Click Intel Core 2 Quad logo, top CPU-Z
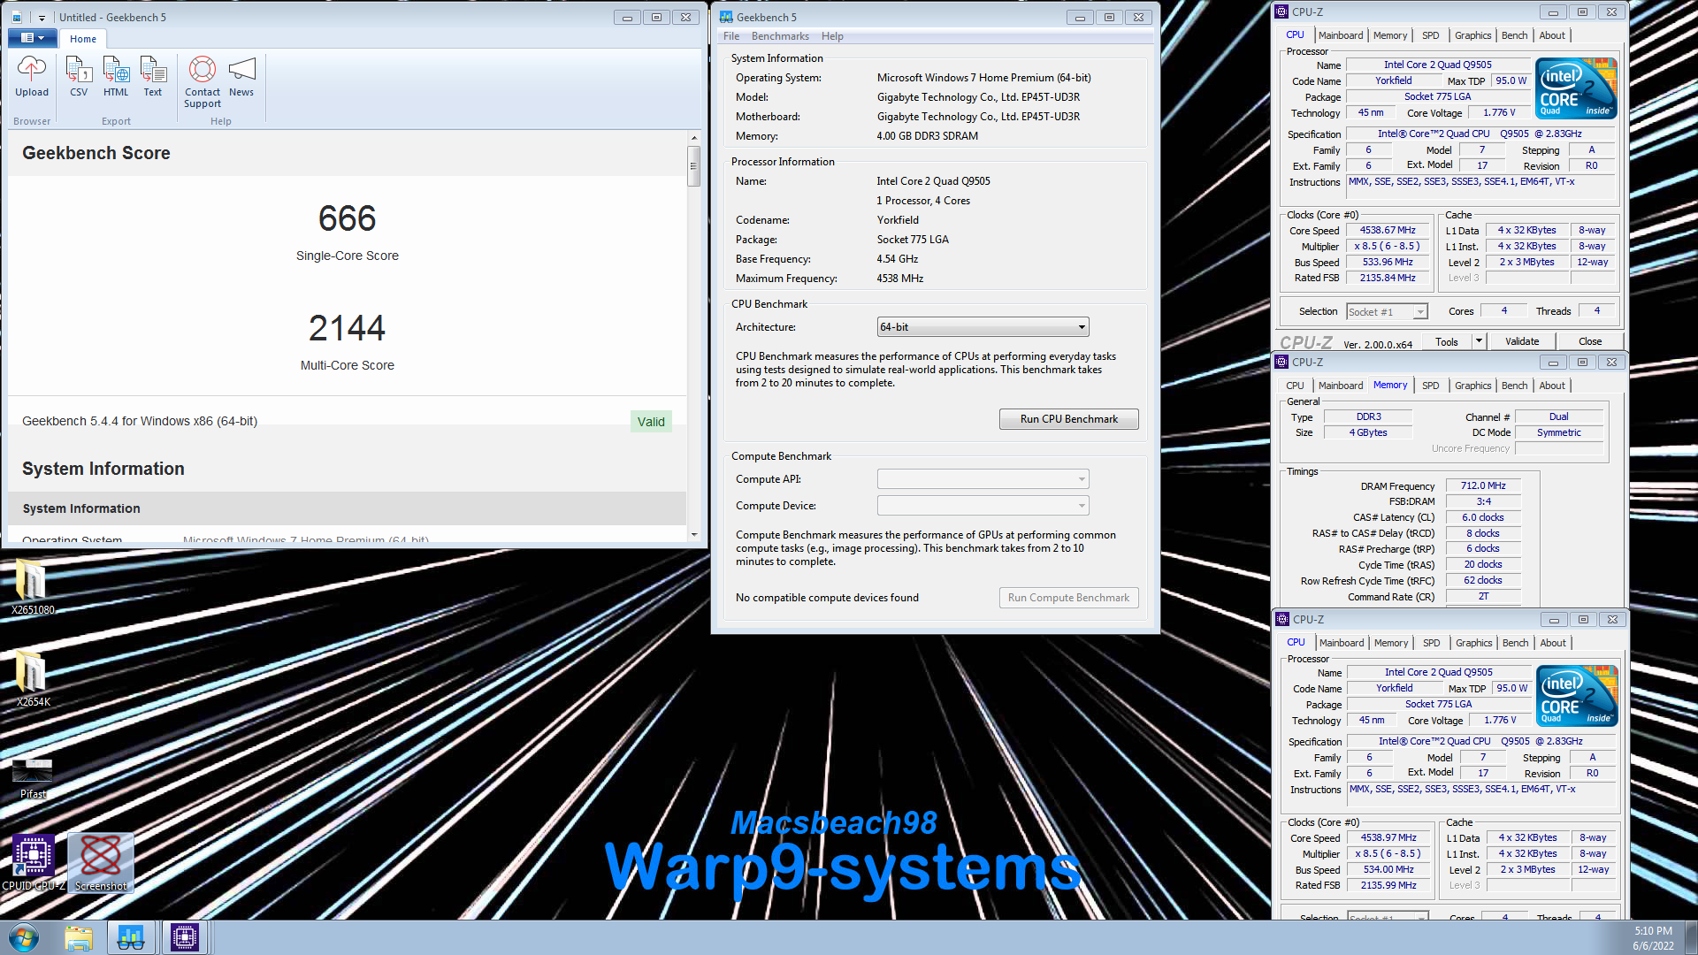1698x955 pixels. 1577,88
